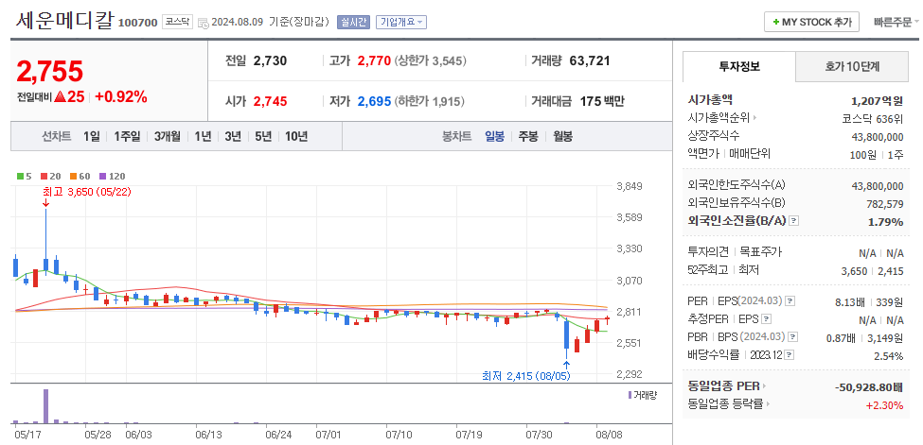Select the 월봉 monthly candle chart

coord(562,136)
